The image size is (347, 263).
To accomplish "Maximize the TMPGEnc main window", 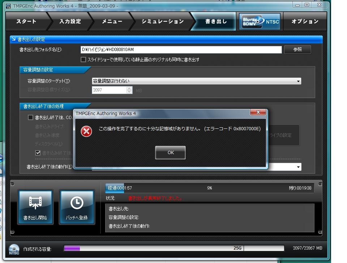I will (x=307, y=5).
